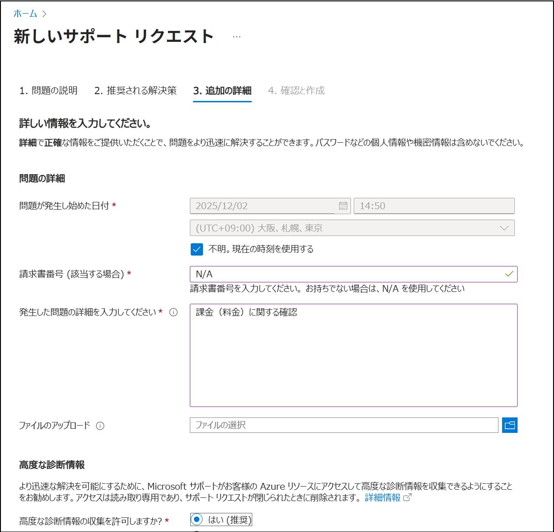This screenshot has height=532, width=554.
Task: Open the 推奨される解決策 step
Action: click(135, 90)
